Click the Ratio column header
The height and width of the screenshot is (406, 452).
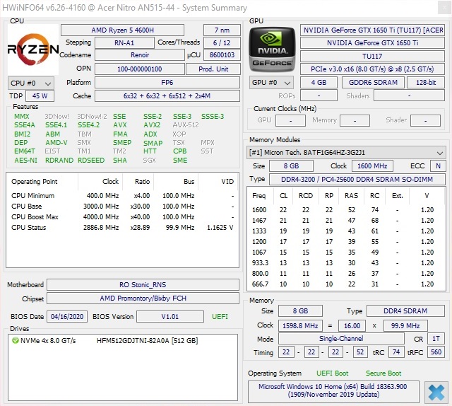coord(138,182)
